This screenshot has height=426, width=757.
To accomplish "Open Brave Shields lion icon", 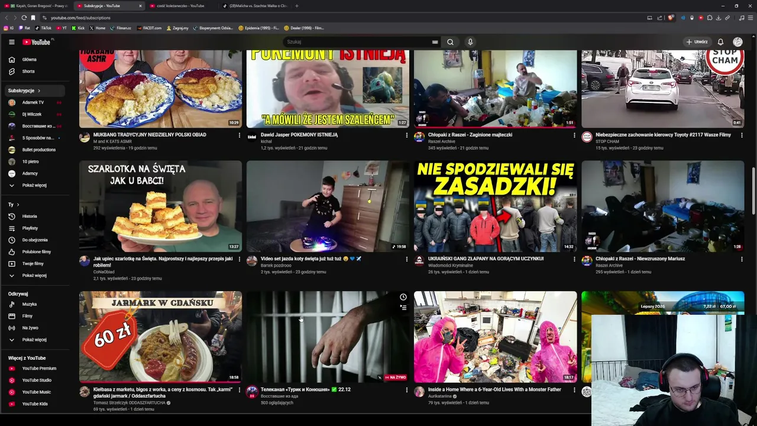I will pyautogui.click(x=671, y=18).
